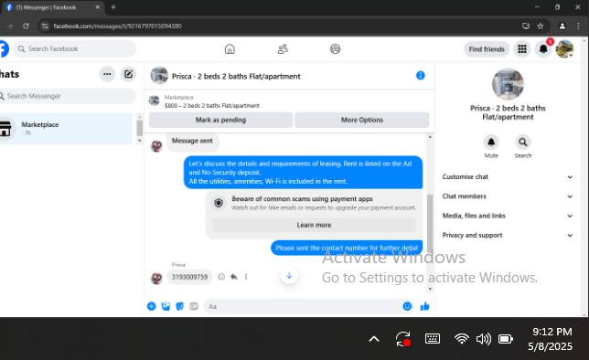The width and height of the screenshot is (589, 360).
Task: Open the conversation info icon
Action: click(421, 76)
